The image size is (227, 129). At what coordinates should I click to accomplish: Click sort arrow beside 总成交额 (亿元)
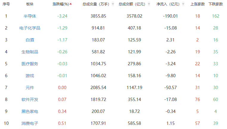click(149, 4)
